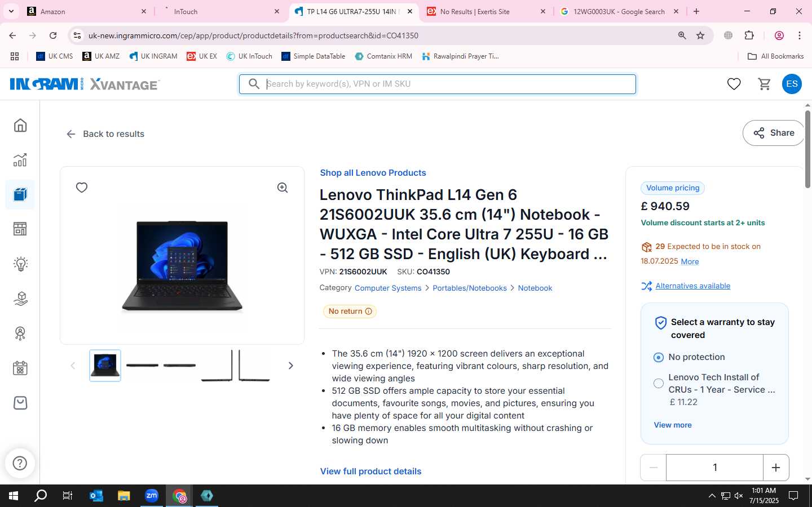Open the shopping cart icon
The height and width of the screenshot is (507, 812).
point(764,84)
